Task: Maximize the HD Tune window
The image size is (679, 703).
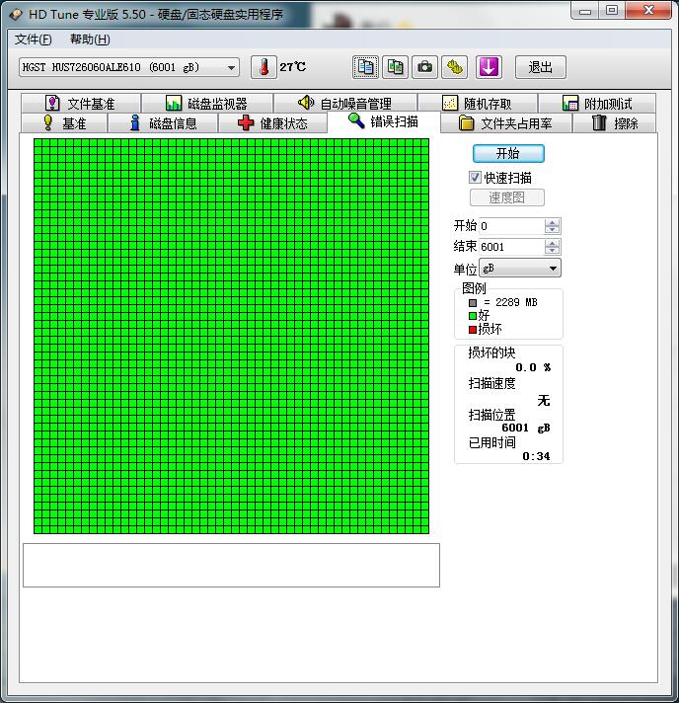Action: [612, 11]
